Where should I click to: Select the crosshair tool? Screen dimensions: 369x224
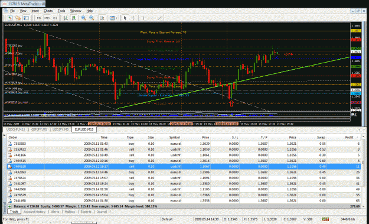(133, 18)
